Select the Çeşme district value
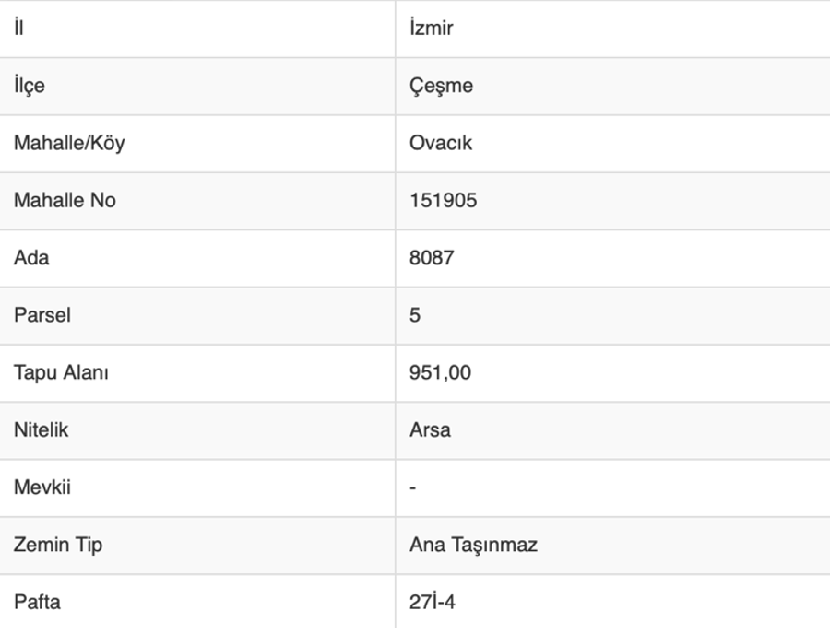 point(441,86)
